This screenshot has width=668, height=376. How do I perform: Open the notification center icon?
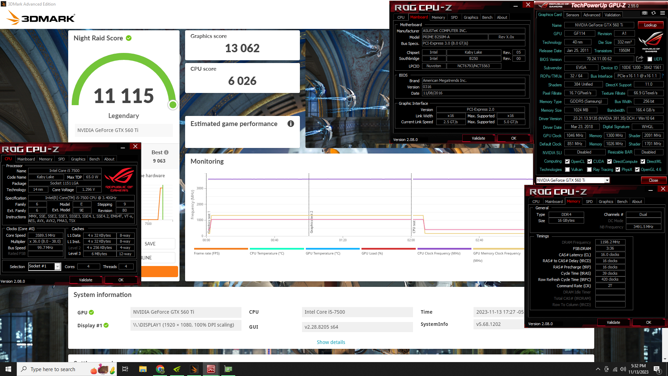[x=657, y=369]
